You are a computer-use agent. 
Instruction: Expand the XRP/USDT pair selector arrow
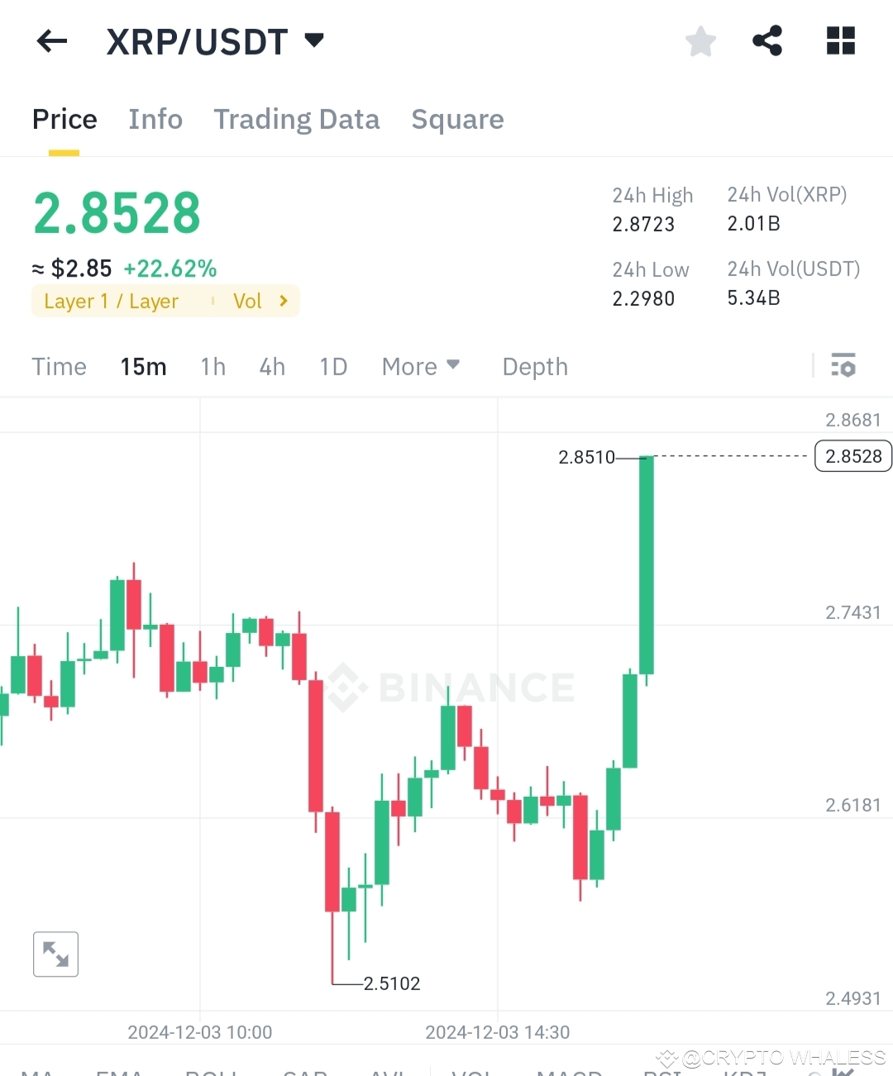coord(314,40)
